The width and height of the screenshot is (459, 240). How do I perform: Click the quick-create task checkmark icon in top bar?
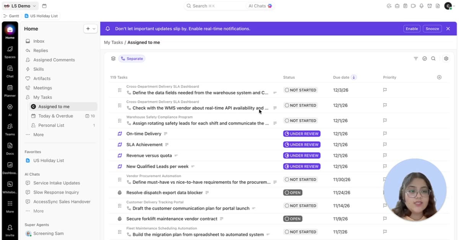coord(389,6)
